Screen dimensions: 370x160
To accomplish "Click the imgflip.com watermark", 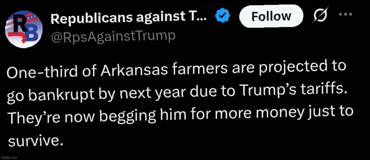I will (x=9, y=157).
